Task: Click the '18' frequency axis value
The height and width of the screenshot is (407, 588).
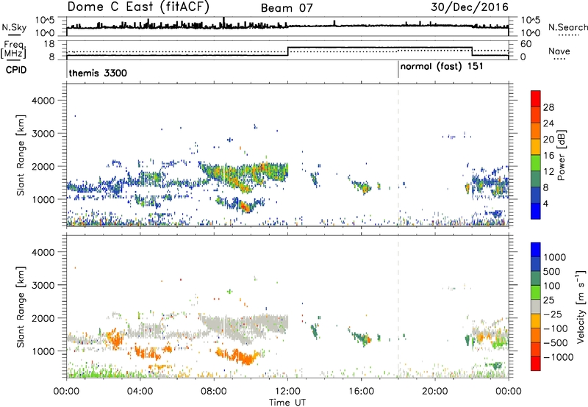Action: pos(49,43)
